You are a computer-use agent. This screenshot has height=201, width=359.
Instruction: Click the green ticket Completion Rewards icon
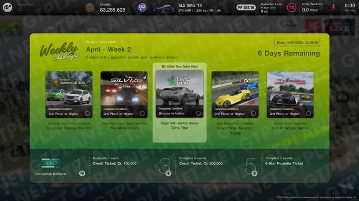click(50, 163)
